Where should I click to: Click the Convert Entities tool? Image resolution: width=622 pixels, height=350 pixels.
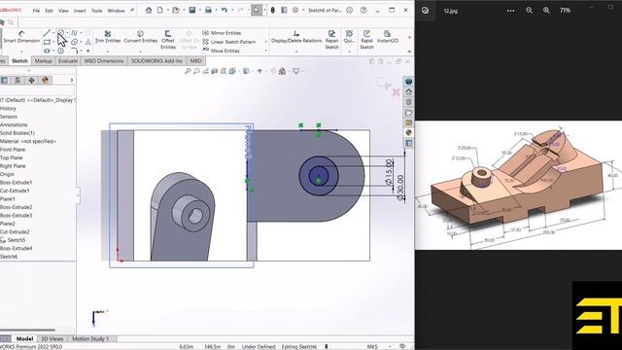[140, 37]
